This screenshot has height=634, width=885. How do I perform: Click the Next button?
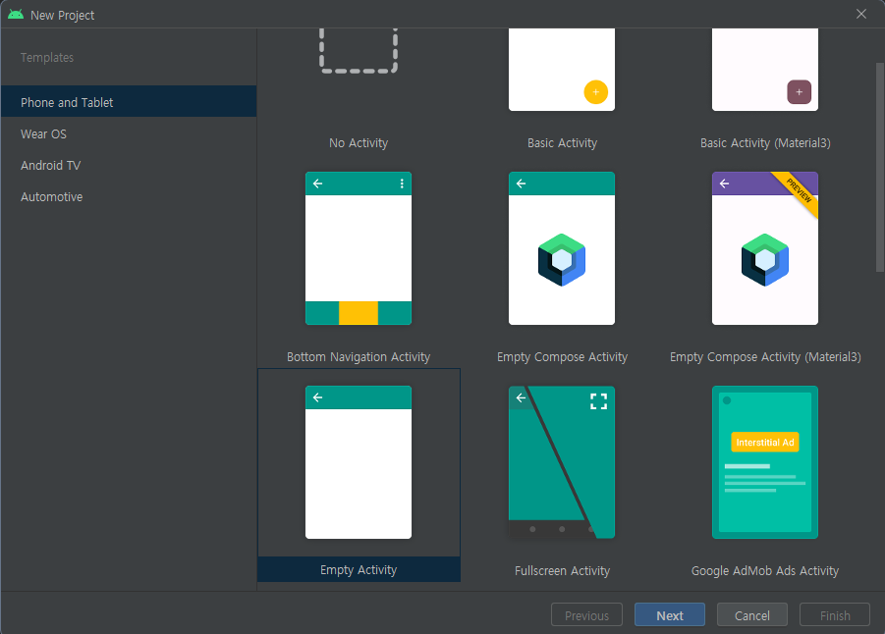pos(669,614)
